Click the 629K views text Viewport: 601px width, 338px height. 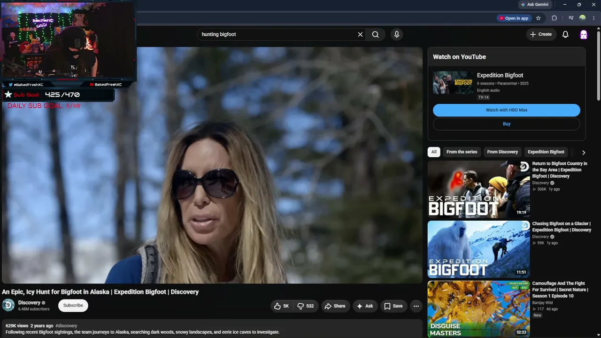17,326
